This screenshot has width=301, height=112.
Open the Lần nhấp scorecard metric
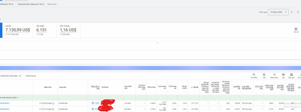pyautogui.click(x=45, y=30)
